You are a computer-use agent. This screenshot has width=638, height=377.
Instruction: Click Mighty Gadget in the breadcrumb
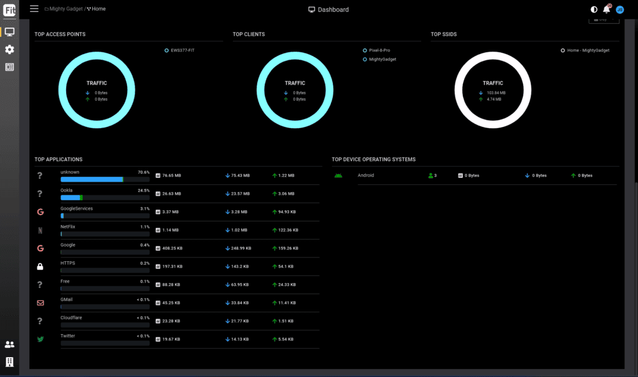click(65, 9)
